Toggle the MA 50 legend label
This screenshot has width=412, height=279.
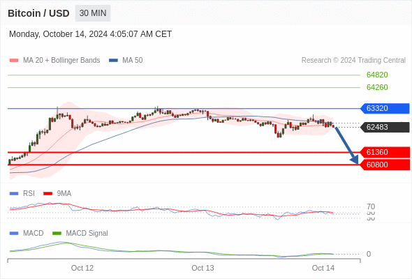[x=133, y=61]
